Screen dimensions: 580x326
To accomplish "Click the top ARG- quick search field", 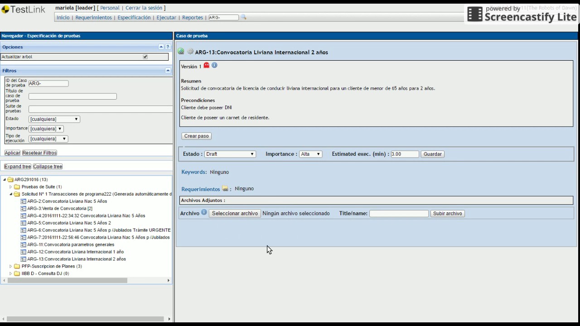I will pos(224,17).
